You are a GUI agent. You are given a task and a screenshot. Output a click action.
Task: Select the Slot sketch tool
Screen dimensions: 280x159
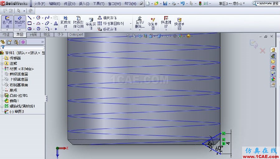point(30,29)
